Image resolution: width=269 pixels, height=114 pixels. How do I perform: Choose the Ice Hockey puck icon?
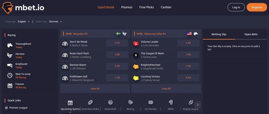pos(151,102)
